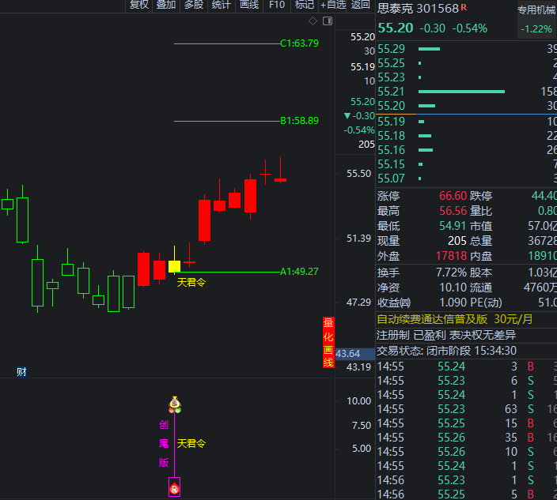The height and width of the screenshot is (500, 557).
Task: Click the 财 finance marker on the chart
Action: (21, 371)
